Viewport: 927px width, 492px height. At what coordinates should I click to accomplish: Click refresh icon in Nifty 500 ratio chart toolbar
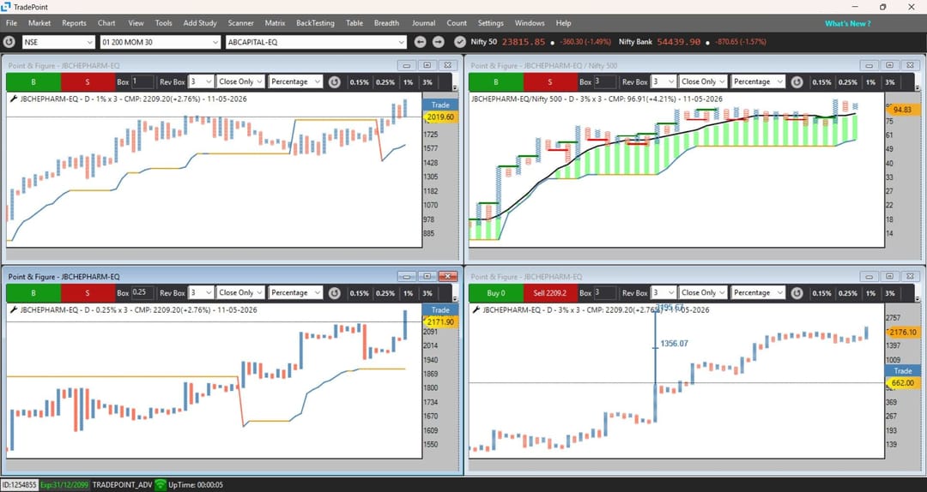797,82
